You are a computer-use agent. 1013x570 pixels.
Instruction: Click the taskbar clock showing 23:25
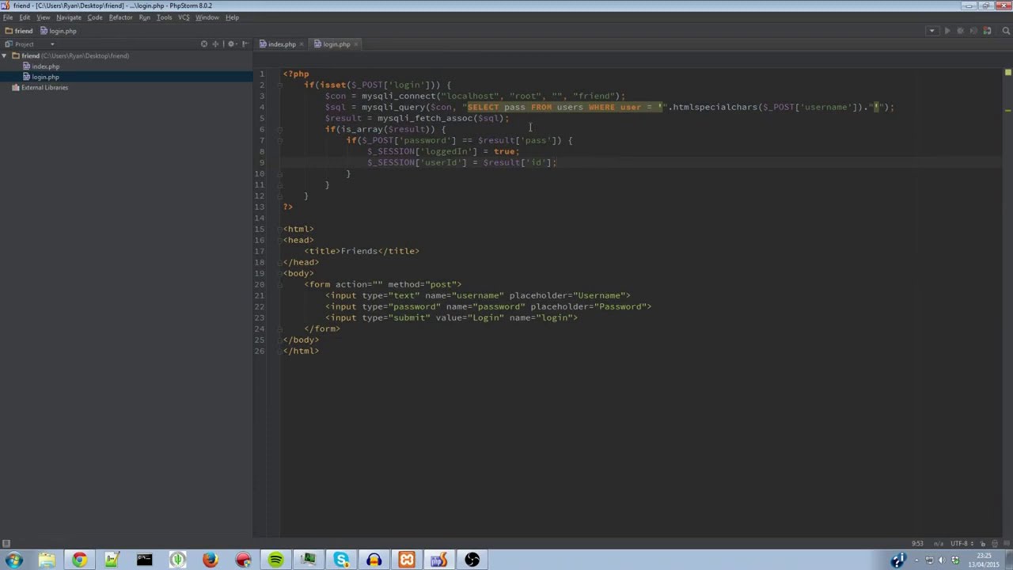(984, 556)
